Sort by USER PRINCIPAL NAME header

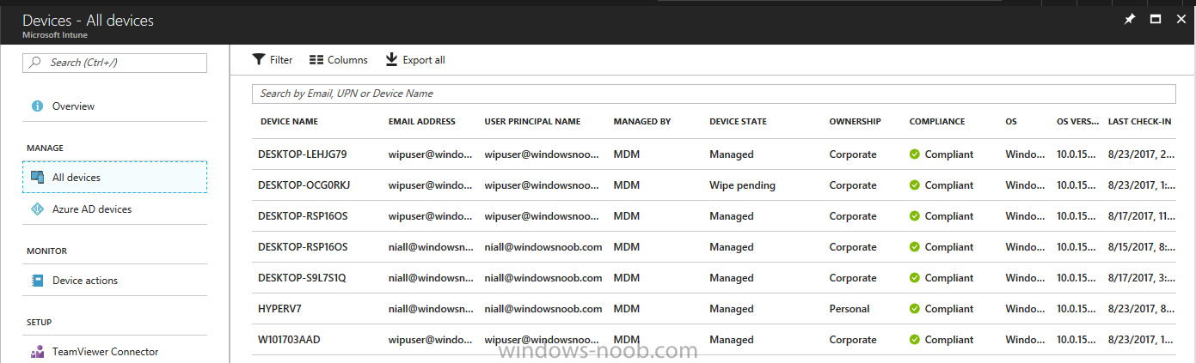tap(532, 122)
